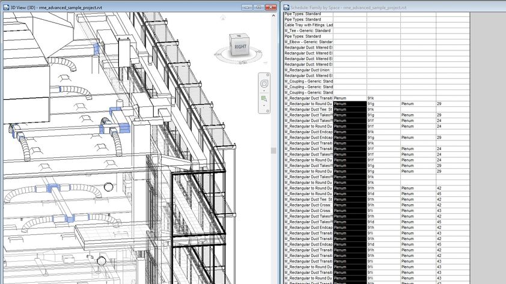Click the Home view icon above ViewCube
Screen dimensions: 506x284
point(223,18)
